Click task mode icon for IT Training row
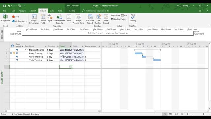 17,50
